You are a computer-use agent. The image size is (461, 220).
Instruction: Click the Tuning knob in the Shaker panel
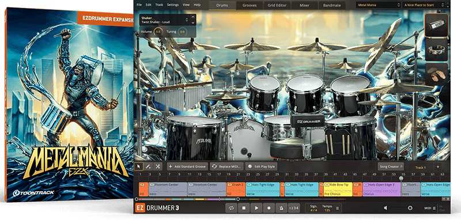[x=182, y=32]
